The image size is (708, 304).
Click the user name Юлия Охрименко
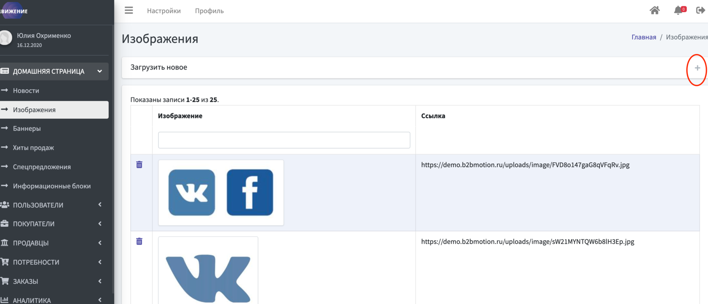pyautogui.click(x=44, y=36)
